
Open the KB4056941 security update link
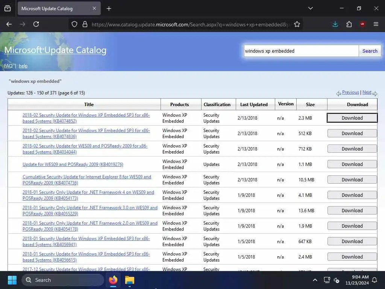(86, 242)
